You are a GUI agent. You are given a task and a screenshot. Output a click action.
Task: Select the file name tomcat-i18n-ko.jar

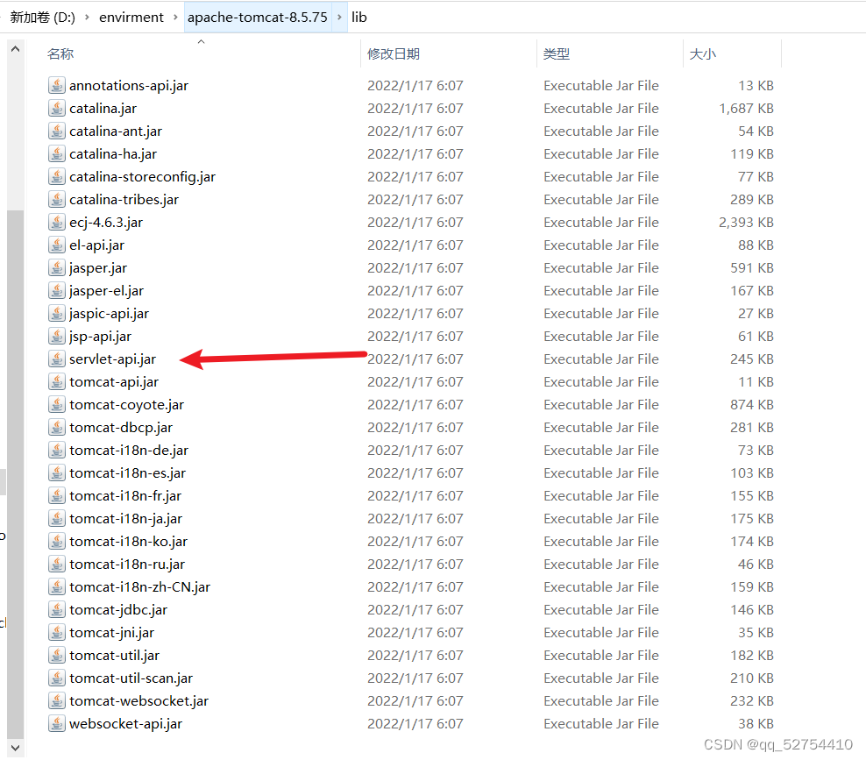click(128, 541)
